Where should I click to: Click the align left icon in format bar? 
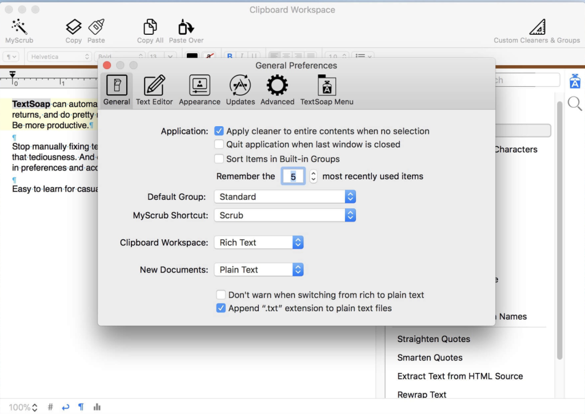coord(274,57)
